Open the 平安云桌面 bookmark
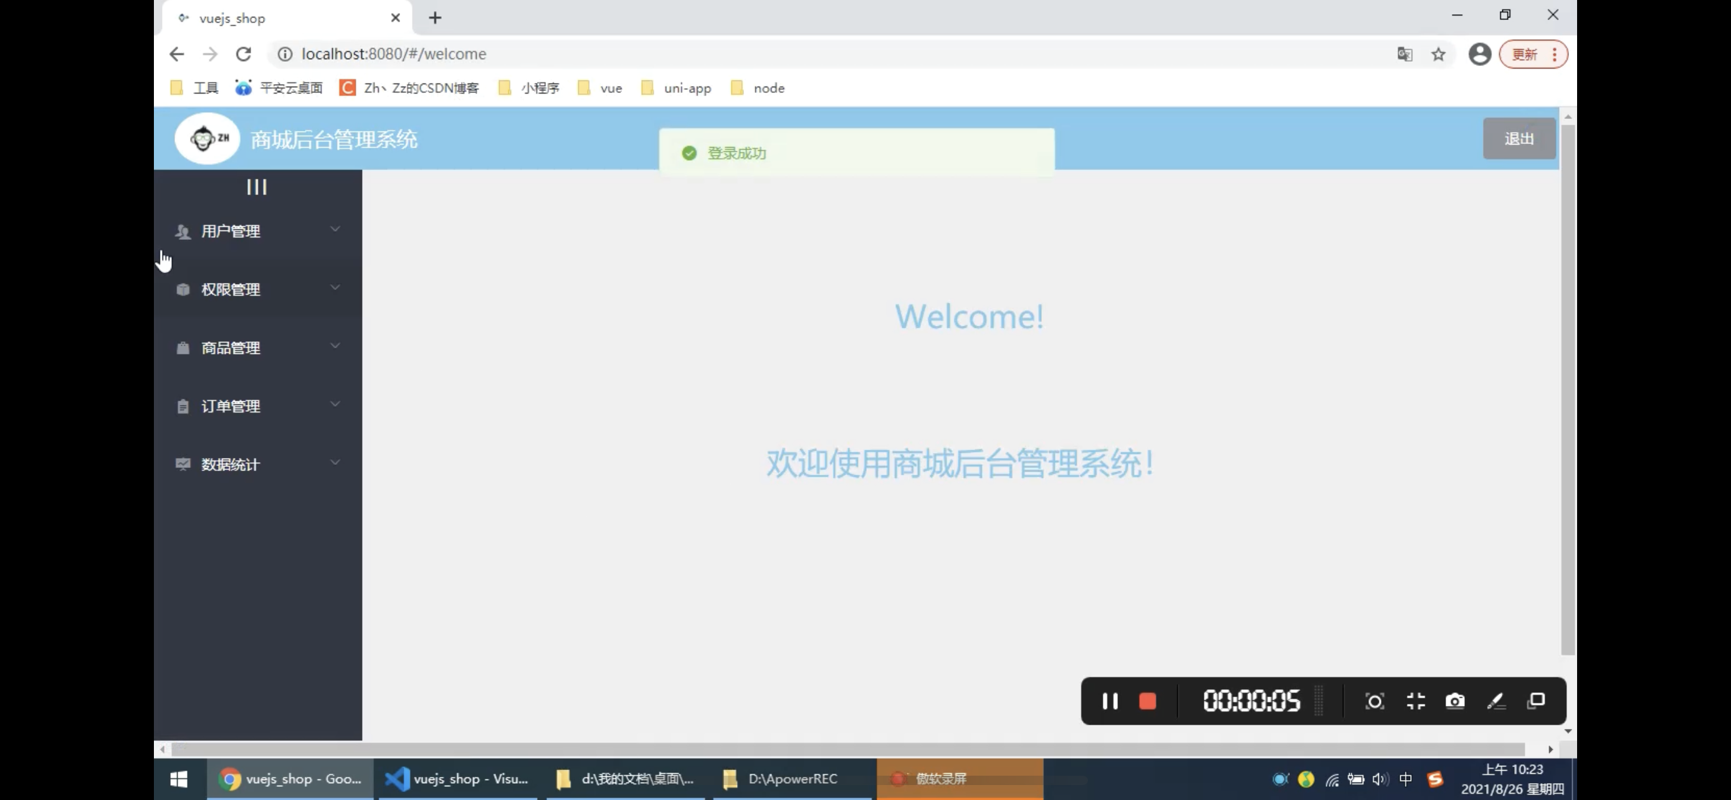Screen dimensions: 1731x800 (x=279, y=88)
